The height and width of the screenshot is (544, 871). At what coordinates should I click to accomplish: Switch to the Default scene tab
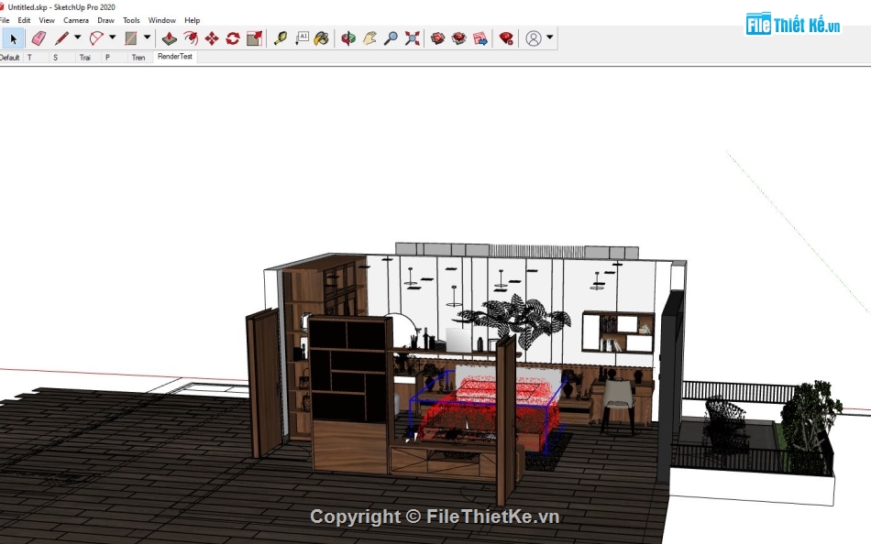pos(10,57)
